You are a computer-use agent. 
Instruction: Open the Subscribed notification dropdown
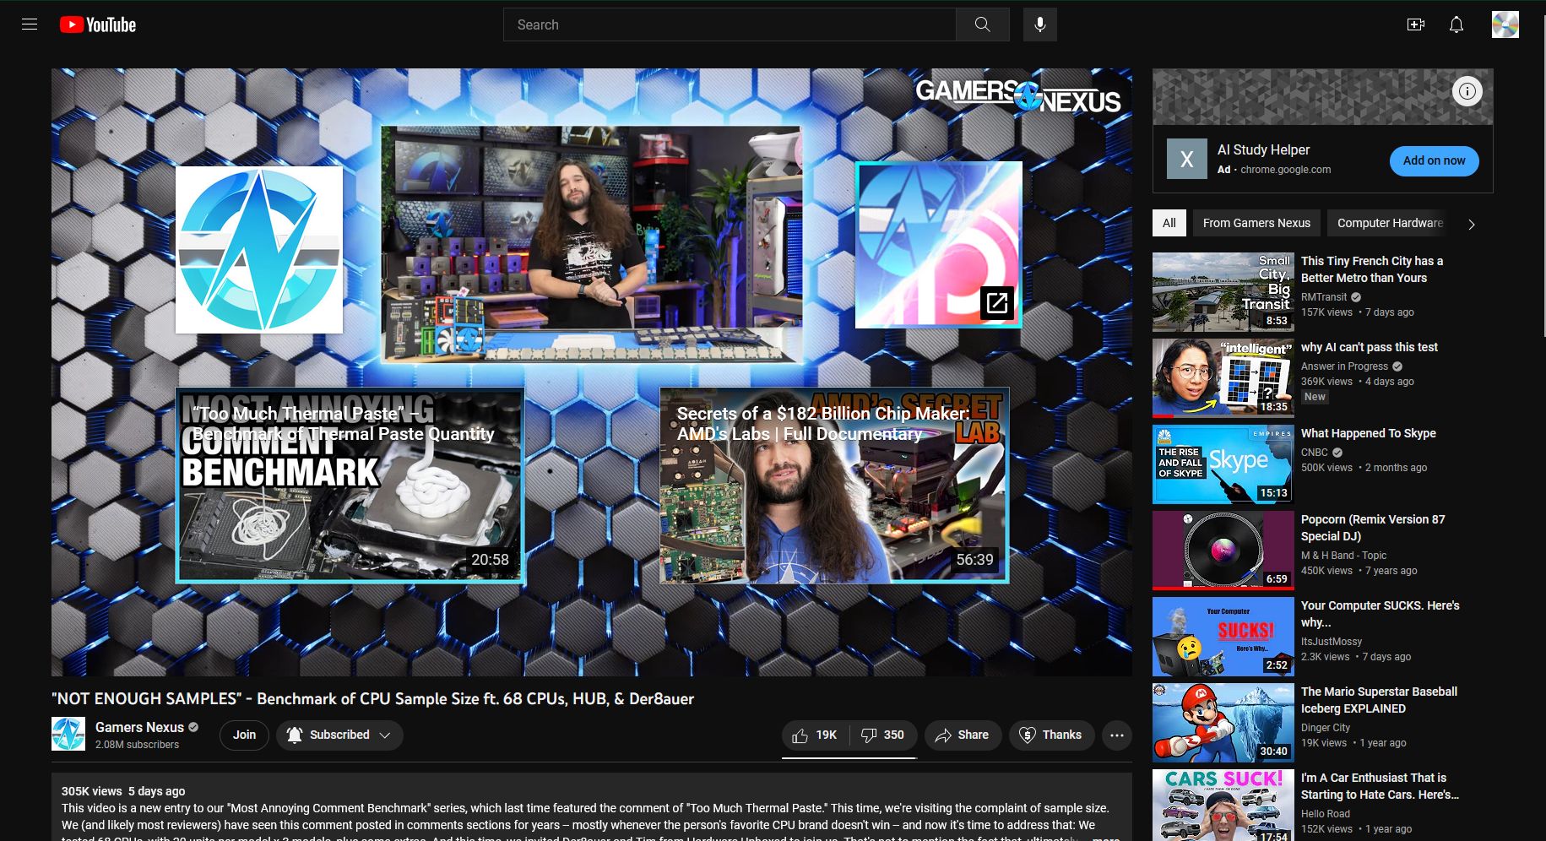(x=339, y=735)
